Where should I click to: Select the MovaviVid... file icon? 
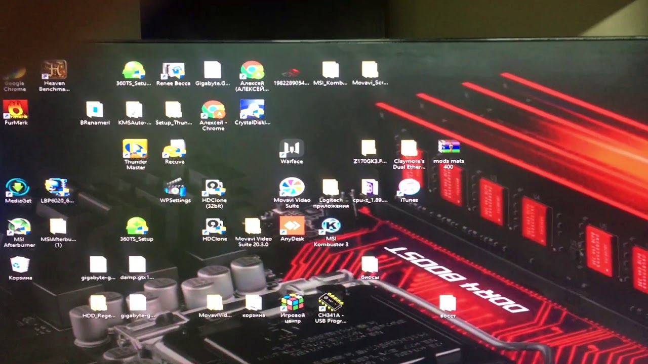click(215, 306)
